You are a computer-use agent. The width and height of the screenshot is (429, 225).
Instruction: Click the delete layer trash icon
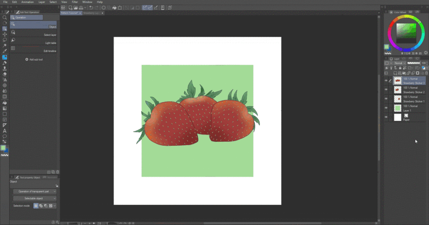pyautogui.click(x=426, y=73)
